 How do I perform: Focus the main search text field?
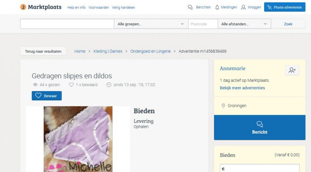pyautogui.click(x=67, y=24)
